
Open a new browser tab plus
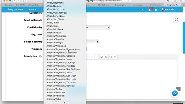(183, 5)
